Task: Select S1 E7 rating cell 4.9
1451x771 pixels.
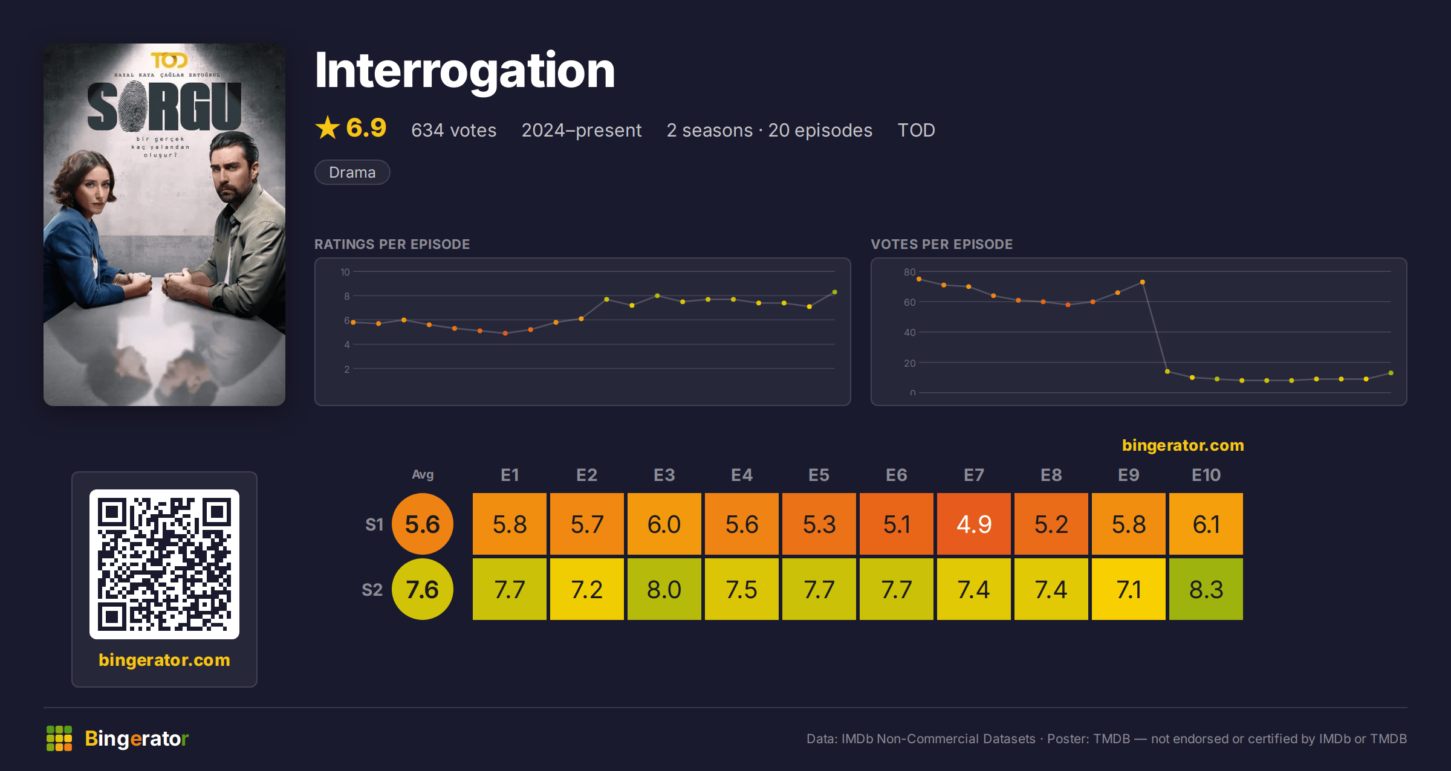Action: pos(974,524)
